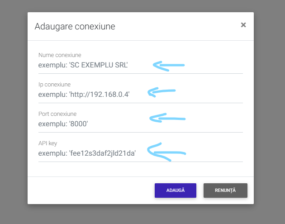Screen dimensions: 285x224
Task: Click the blue arrow beside Ip conexiune field
Action: pos(161,92)
